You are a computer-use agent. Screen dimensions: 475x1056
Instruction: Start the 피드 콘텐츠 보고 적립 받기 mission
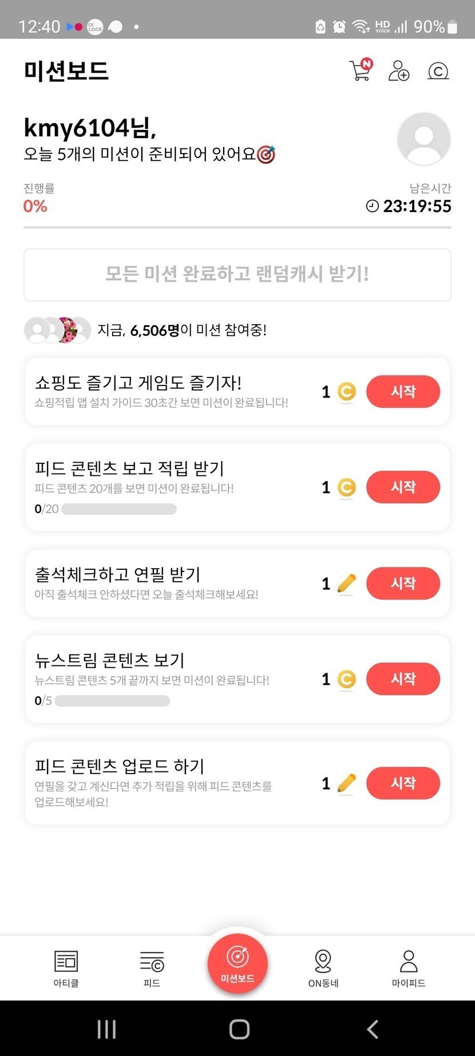[x=403, y=487]
